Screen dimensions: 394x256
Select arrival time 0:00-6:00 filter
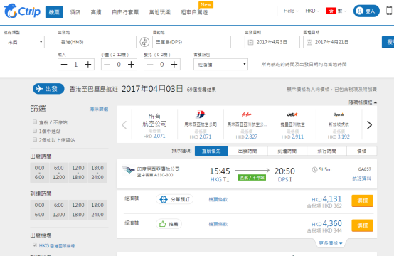39,210
